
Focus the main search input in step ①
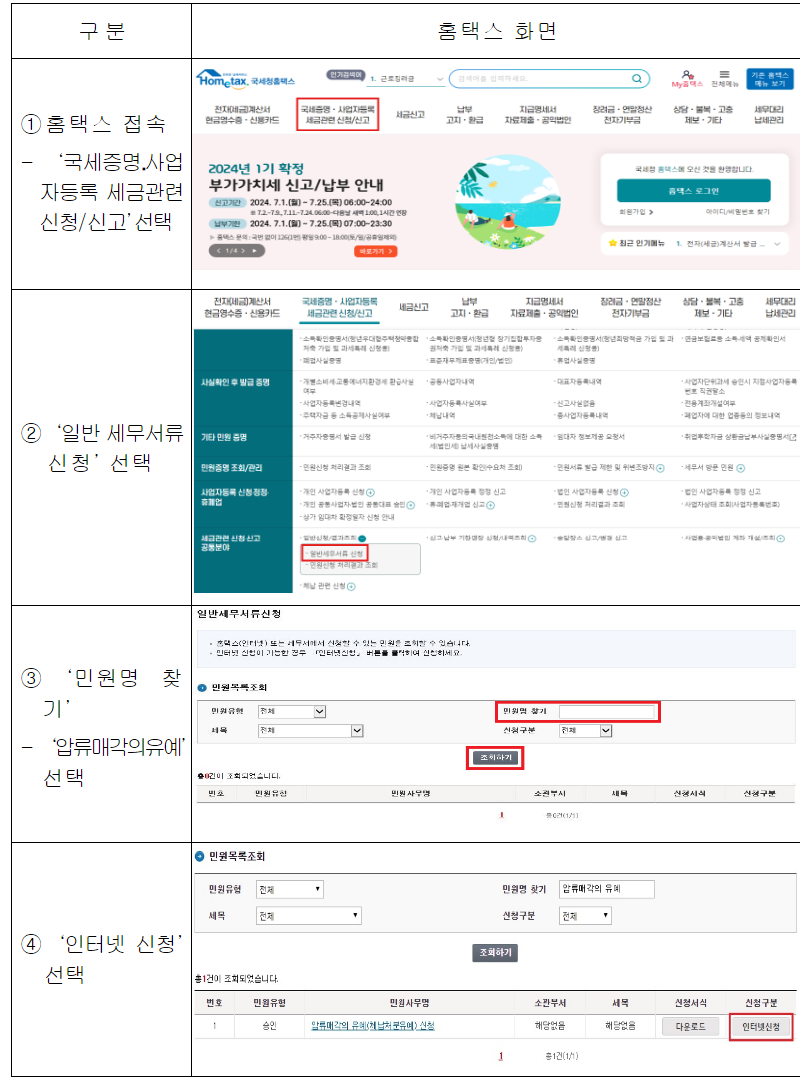point(549,79)
